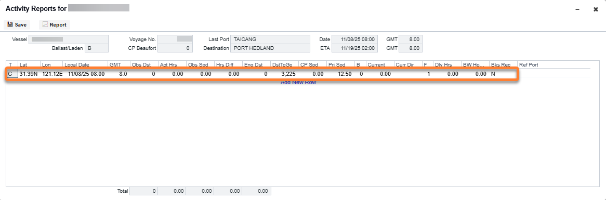Click the Add New Row link

pos(298,82)
